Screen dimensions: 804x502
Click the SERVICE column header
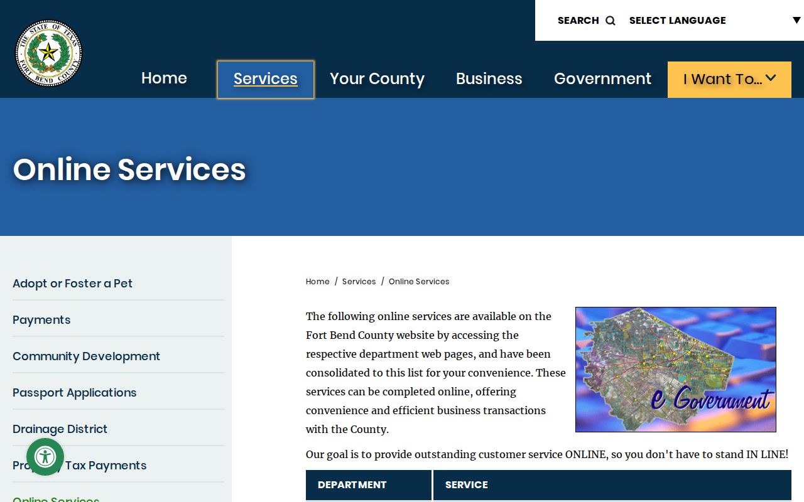click(612, 485)
